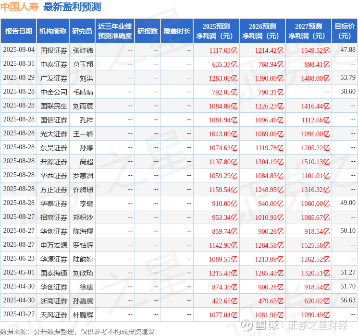The width and height of the screenshot is (358, 336).
Task: Select researcher 葛玉翔
Action: [x=83, y=64]
